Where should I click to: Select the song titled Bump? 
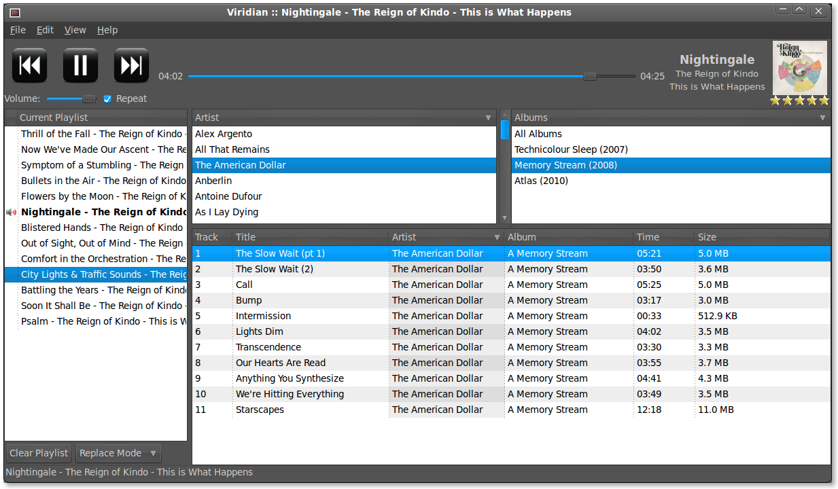tap(511, 300)
